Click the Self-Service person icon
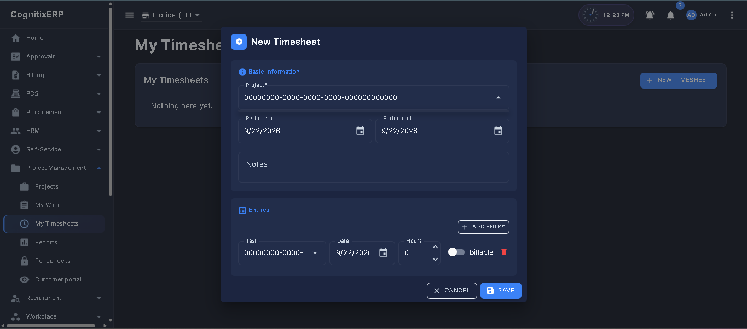 [15, 149]
